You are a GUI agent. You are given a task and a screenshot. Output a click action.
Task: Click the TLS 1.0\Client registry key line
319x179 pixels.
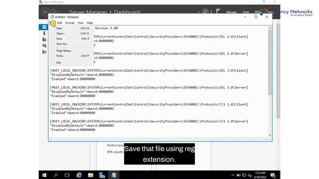point(149,104)
